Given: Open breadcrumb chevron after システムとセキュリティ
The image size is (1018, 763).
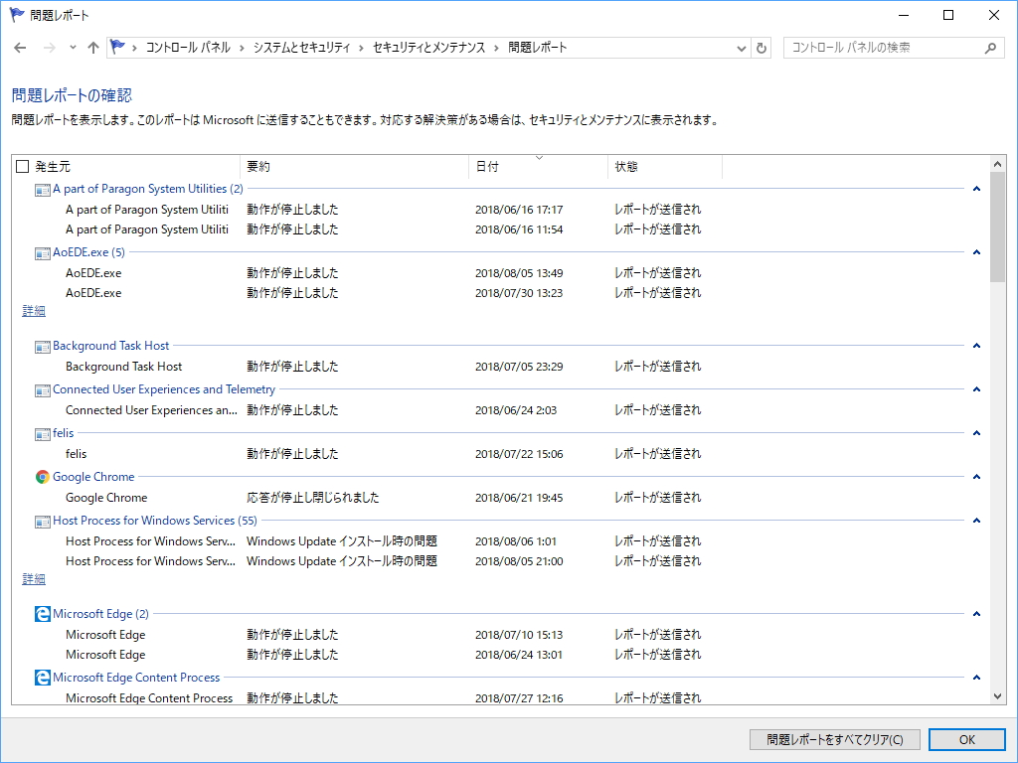Looking at the screenshot, I should pyautogui.click(x=361, y=48).
